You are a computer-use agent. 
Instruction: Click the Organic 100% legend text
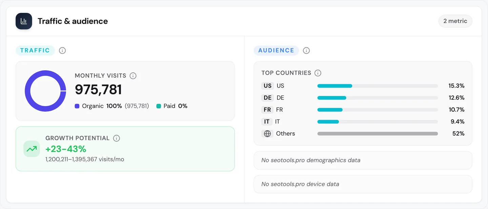pyautogui.click(x=102, y=106)
